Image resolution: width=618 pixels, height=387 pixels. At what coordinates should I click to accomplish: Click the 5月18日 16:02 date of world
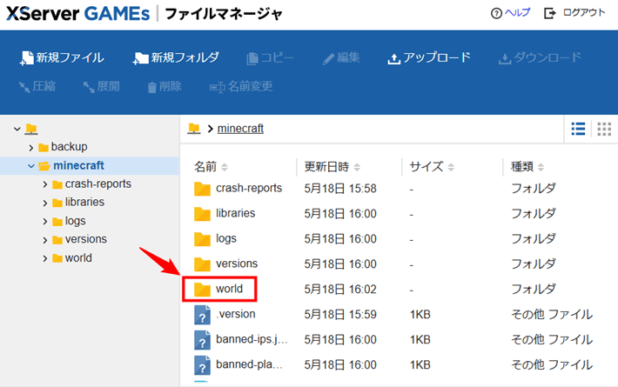(x=340, y=290)
